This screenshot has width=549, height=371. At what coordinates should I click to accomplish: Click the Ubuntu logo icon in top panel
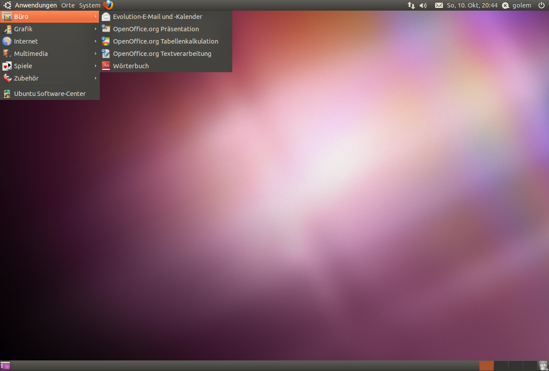coord(7,5)
